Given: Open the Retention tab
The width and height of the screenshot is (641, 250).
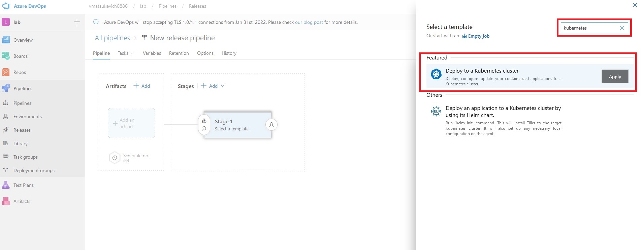Looking at the screenshot, I should coord(179,53).
